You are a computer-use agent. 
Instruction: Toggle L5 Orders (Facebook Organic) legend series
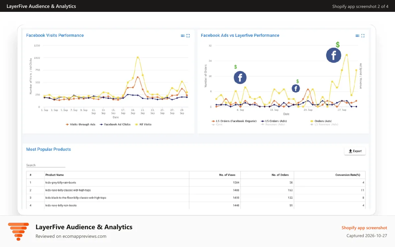click(234, 121)
